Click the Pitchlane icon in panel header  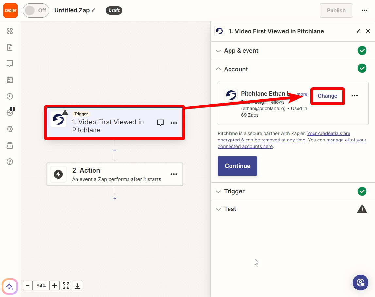point(219,31)
